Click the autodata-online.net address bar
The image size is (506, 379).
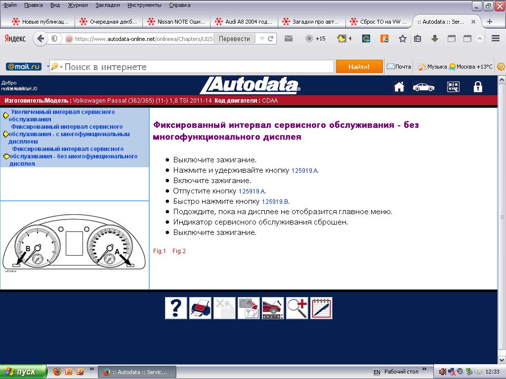pyautogui.click(x=144, y=38)
